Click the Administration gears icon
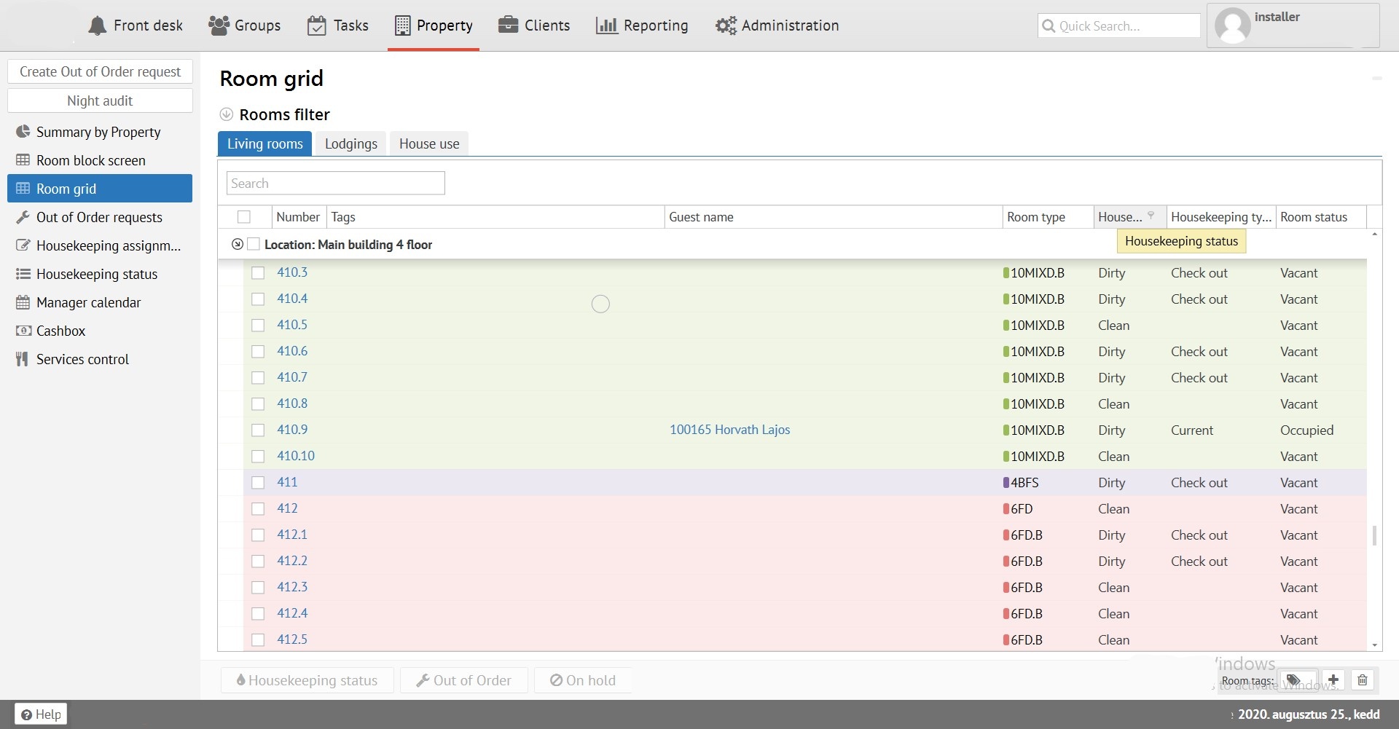The width and height of the screenshot is (1399, 729). point(725,25)
